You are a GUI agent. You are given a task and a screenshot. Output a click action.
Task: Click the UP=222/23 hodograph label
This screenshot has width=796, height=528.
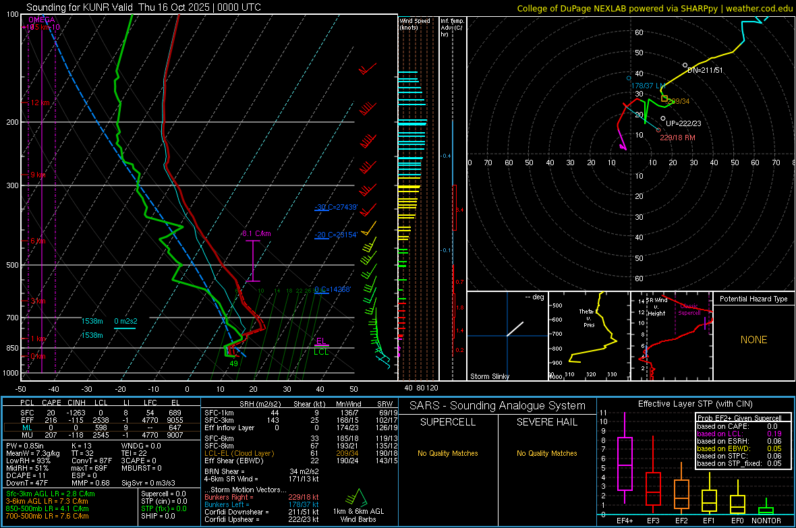tap(683, 123)
